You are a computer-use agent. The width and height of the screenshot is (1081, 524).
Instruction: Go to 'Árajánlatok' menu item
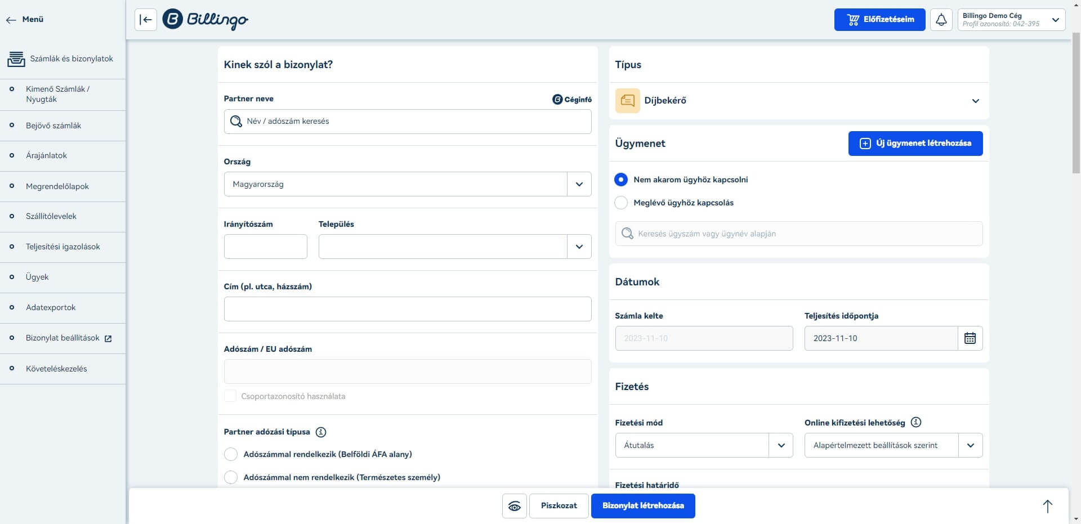pyautogui.click(x=46, y=155)
